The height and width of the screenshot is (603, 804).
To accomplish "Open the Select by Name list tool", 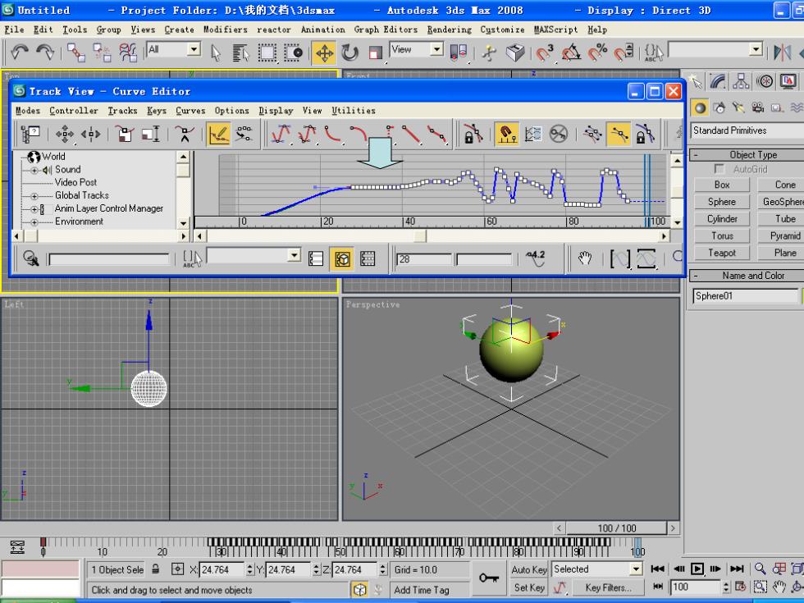I will click(x=240, y=53).
